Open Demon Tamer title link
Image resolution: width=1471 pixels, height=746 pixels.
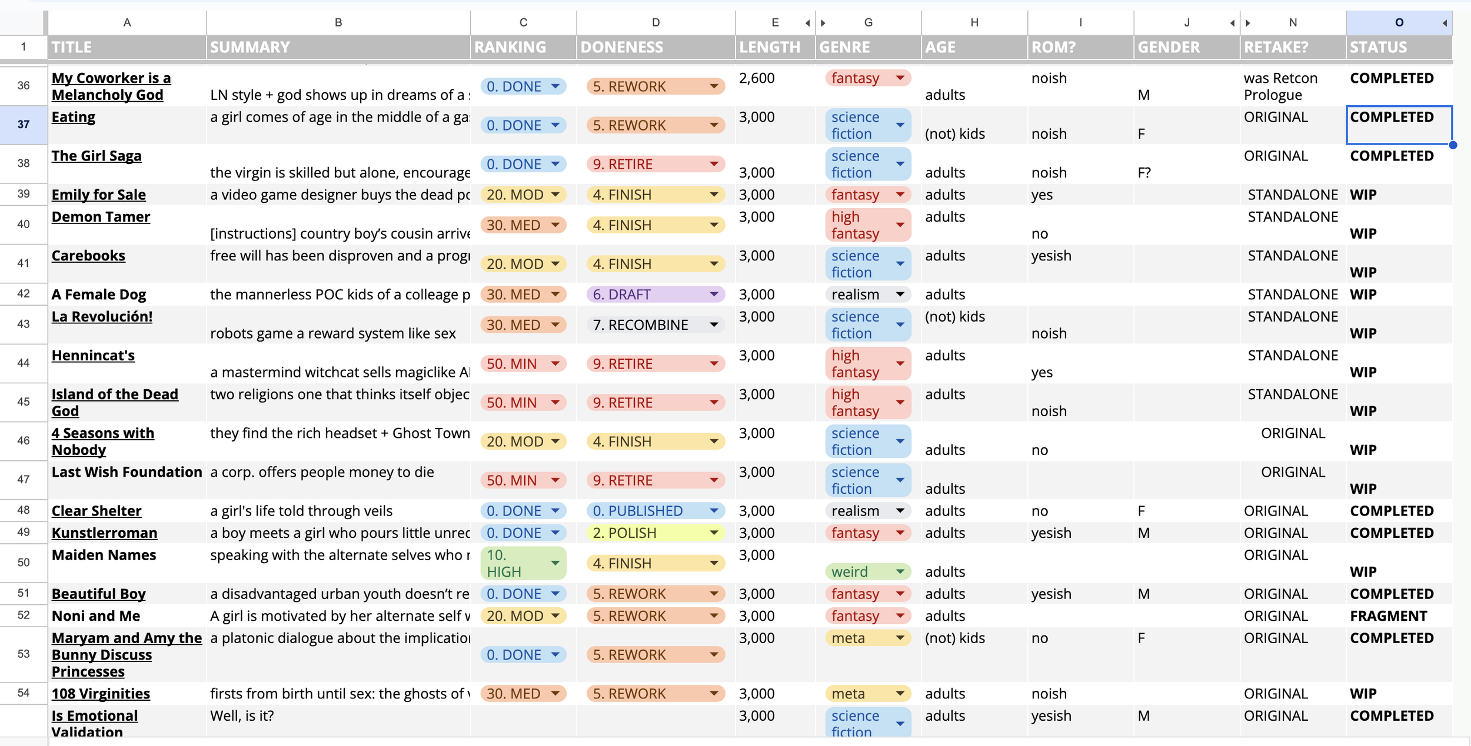click(101, 217)
